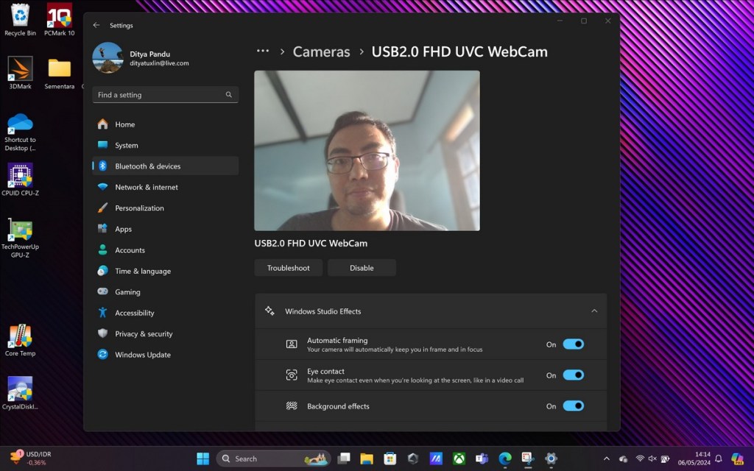Collapse the Windows Studio Effects section
The height and width of the screenshot is (471, 754).
[594, 311]
